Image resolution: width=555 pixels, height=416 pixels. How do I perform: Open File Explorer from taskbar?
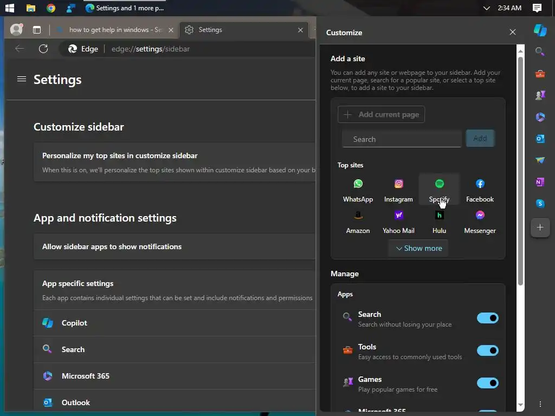(31, 8)
